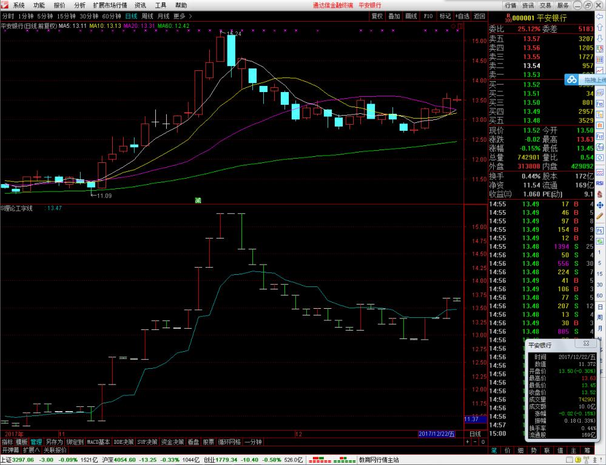The image size is (606, 465).
Task: Click the 返回 back button
Action: pyautogui.click(x=479, y=16)
